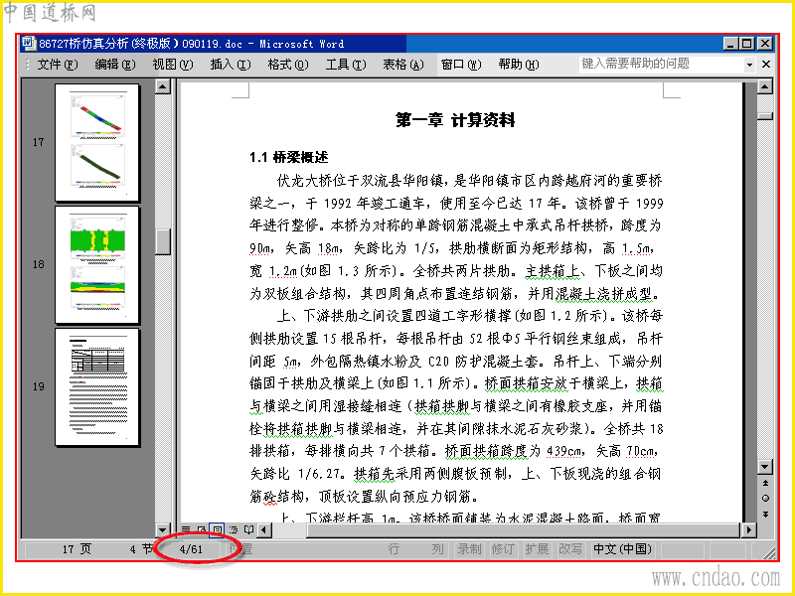Viewport: 795px width, 596px height.
Task: Switch to Normal view icon
Action: (x=186, y=530)
